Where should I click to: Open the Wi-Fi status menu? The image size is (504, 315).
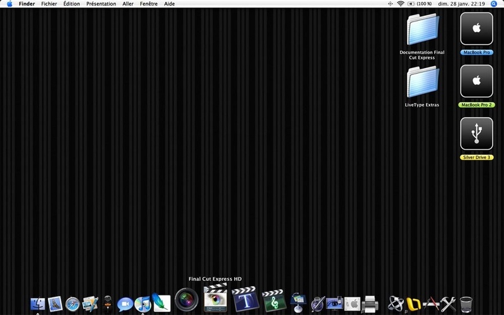pos(401,4)
